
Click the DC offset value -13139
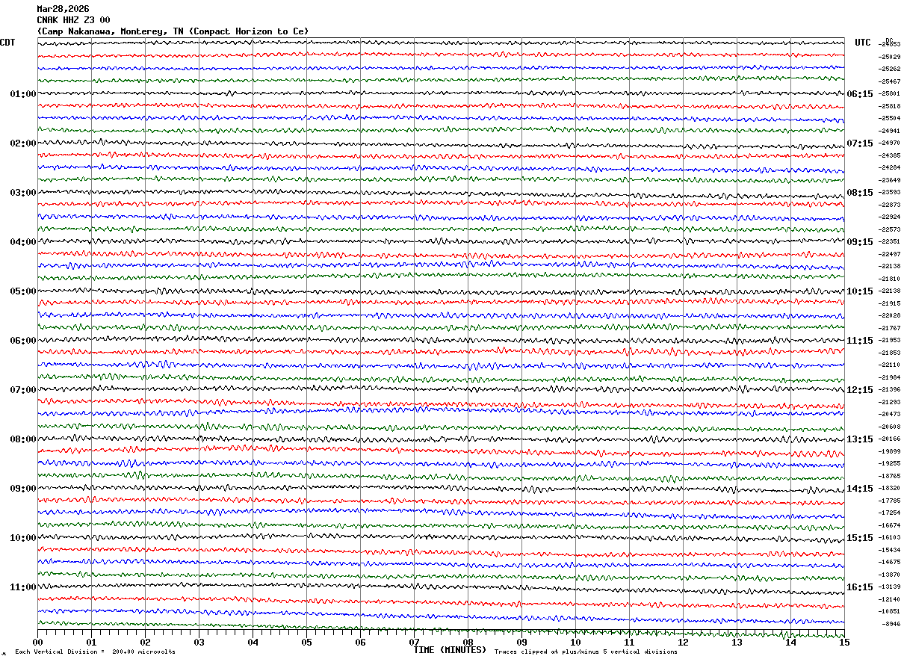[889, 587]
